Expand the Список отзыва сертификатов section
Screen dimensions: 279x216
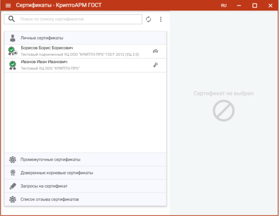coord(85,199)
